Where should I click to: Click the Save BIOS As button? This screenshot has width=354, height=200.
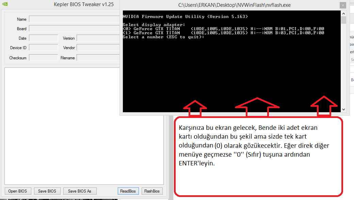click(x=80, y=191)
